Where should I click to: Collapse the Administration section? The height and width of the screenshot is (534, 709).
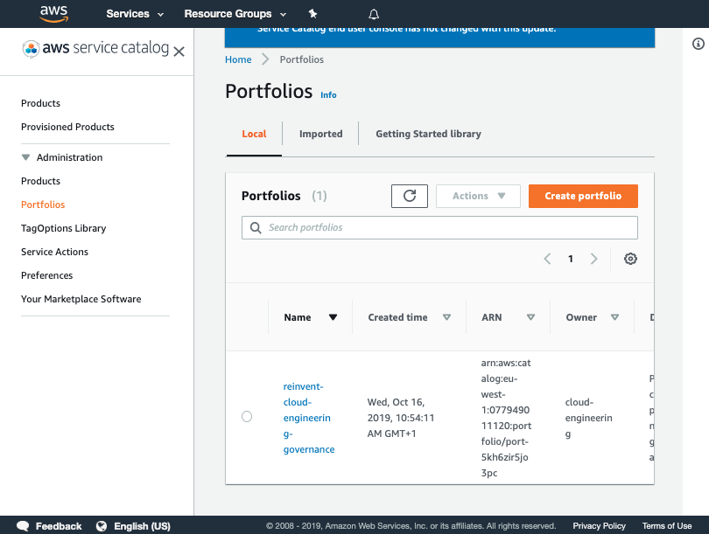click(x=25, y=157)
